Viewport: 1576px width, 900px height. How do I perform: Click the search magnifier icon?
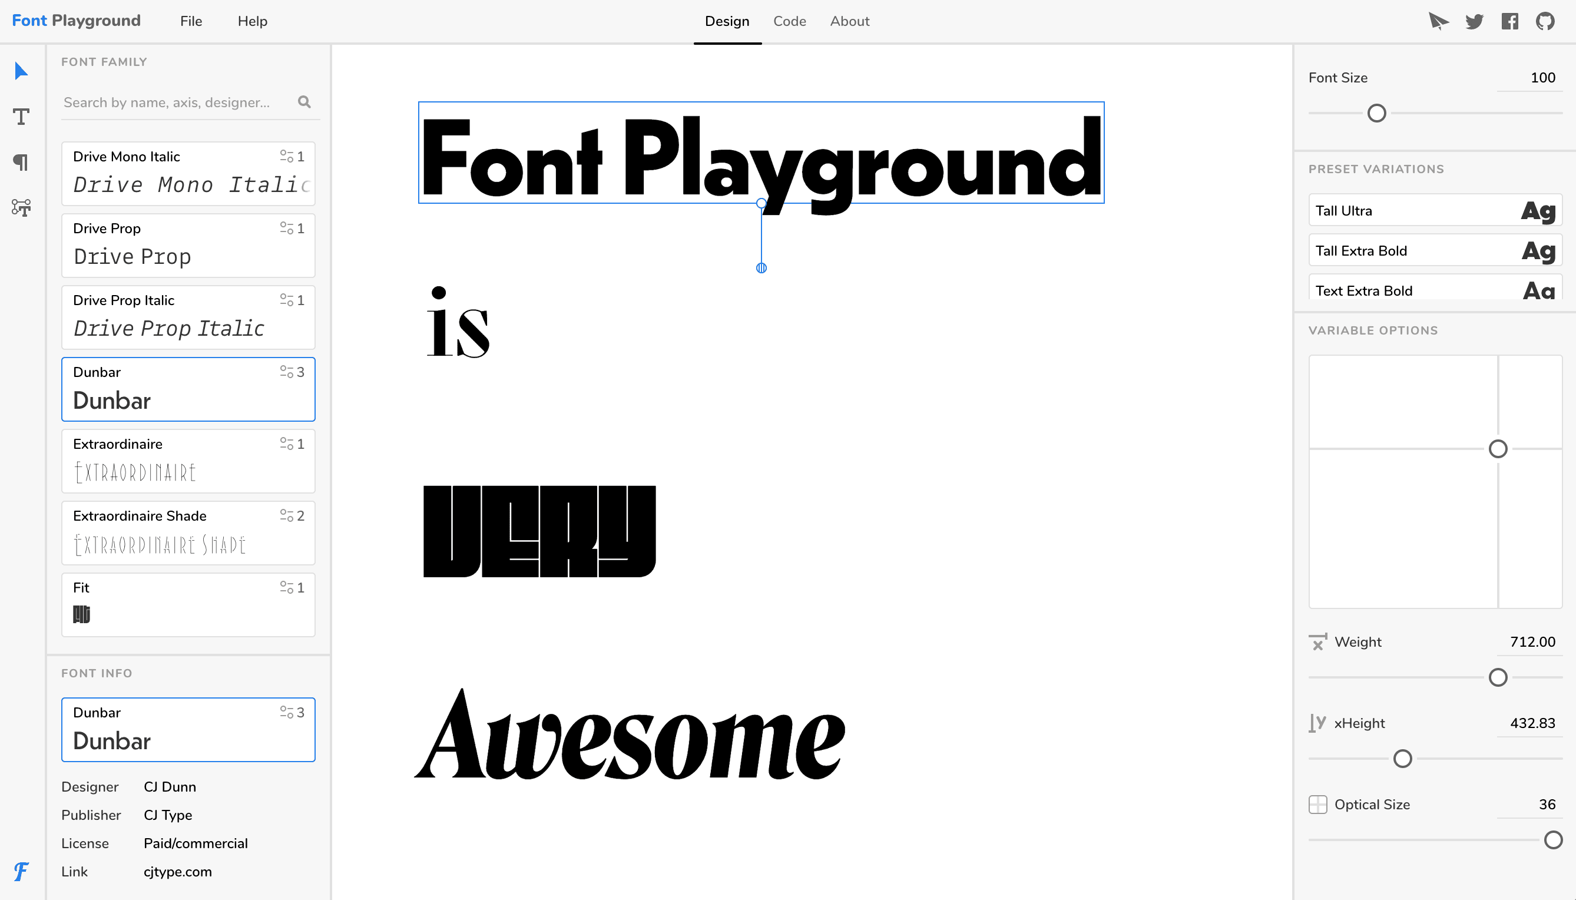pos(304,102)
